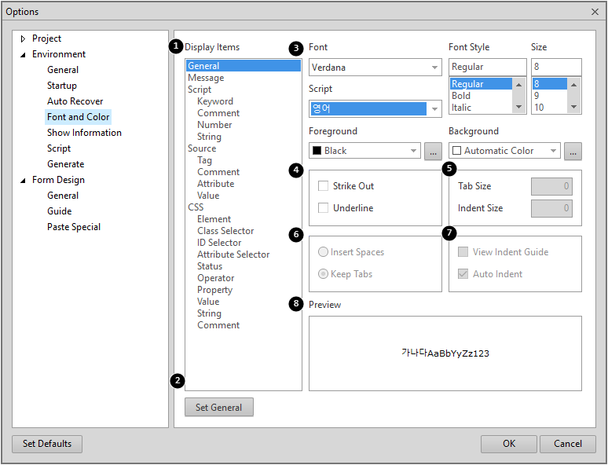
Task: Toggle the Auto Indent checkbox
Action: (463, 274)
